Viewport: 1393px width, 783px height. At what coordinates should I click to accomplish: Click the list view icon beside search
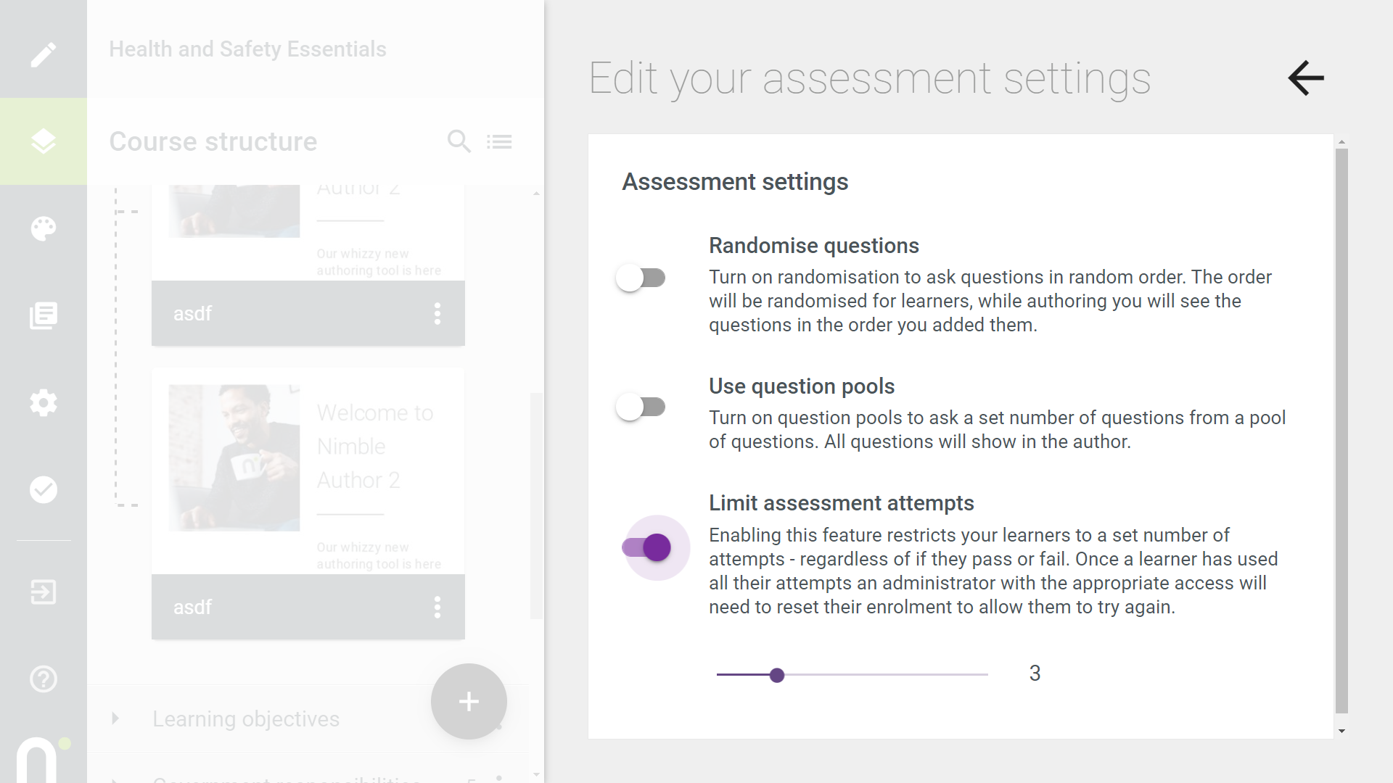coord(499,141)
